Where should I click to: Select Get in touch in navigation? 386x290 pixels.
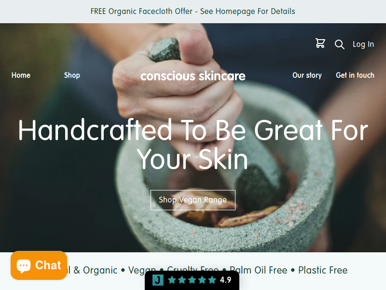(355, 75)
